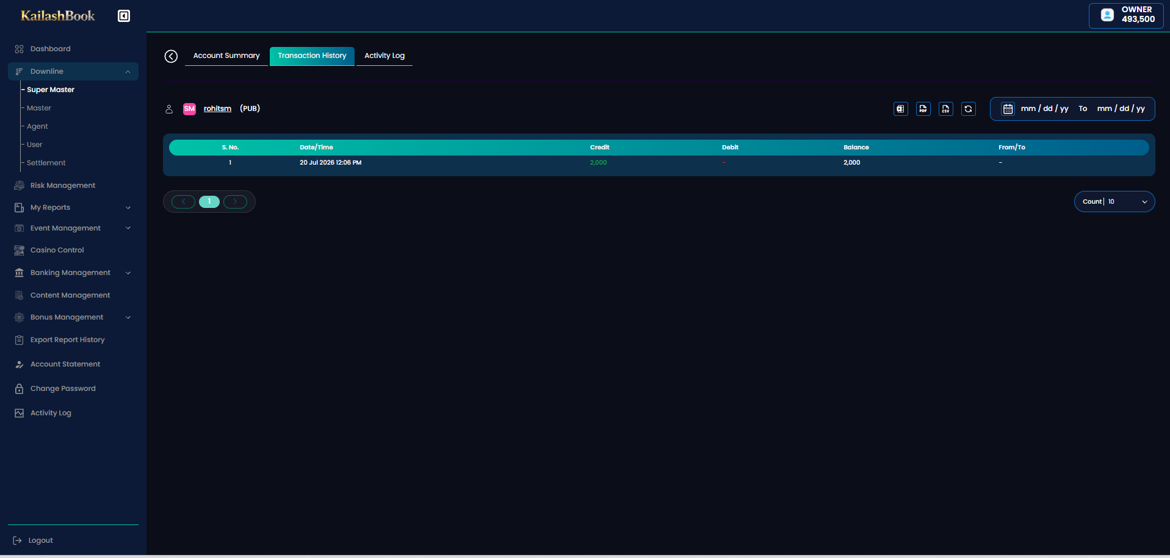This screenshot has width=1170, height=558.
Task: Click the (PUB) label
Action: [x=250, y=109]
